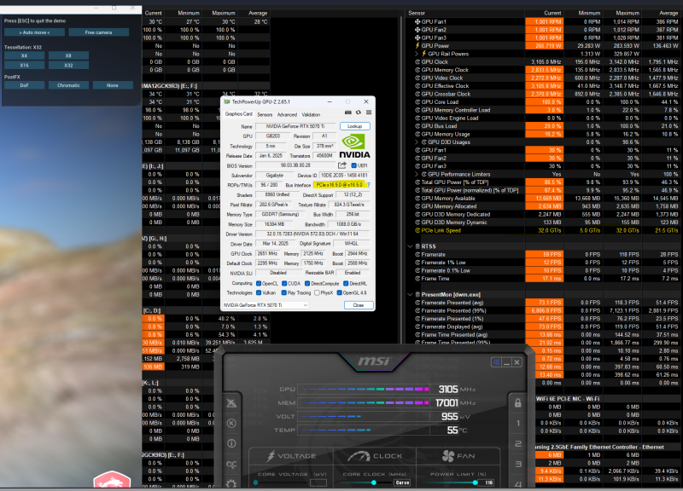683x491 pixels.
Task: Click the lightning icon of Voltage section
Action: point(271,455)
